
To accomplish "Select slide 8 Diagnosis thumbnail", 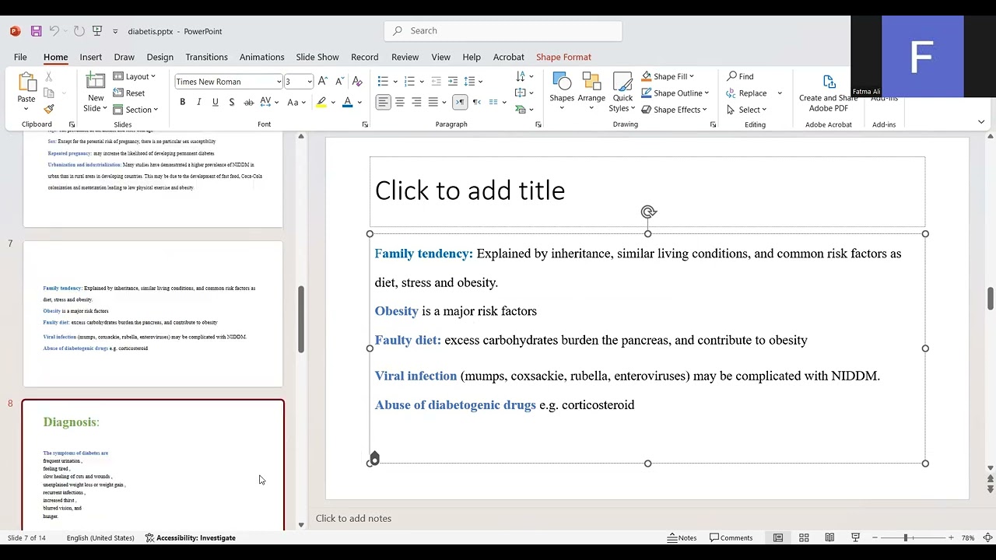I will pos(153,465).
